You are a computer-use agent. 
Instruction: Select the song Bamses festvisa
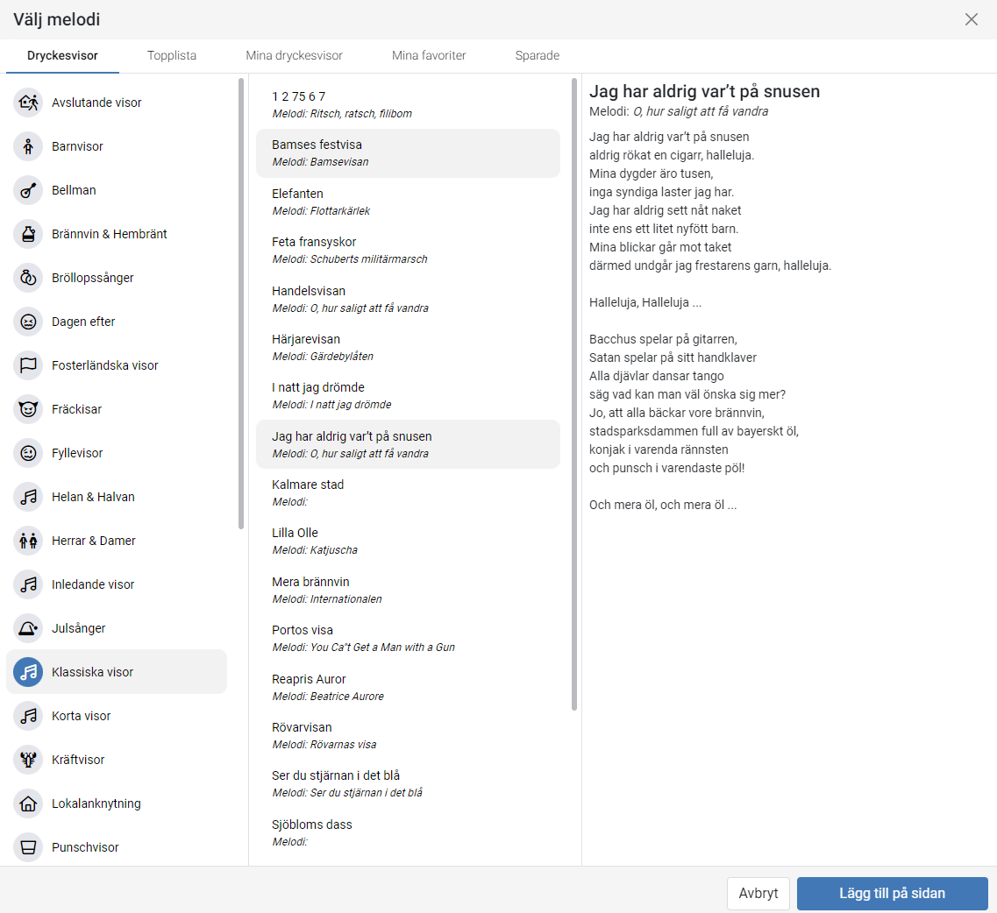pos(408,153)
